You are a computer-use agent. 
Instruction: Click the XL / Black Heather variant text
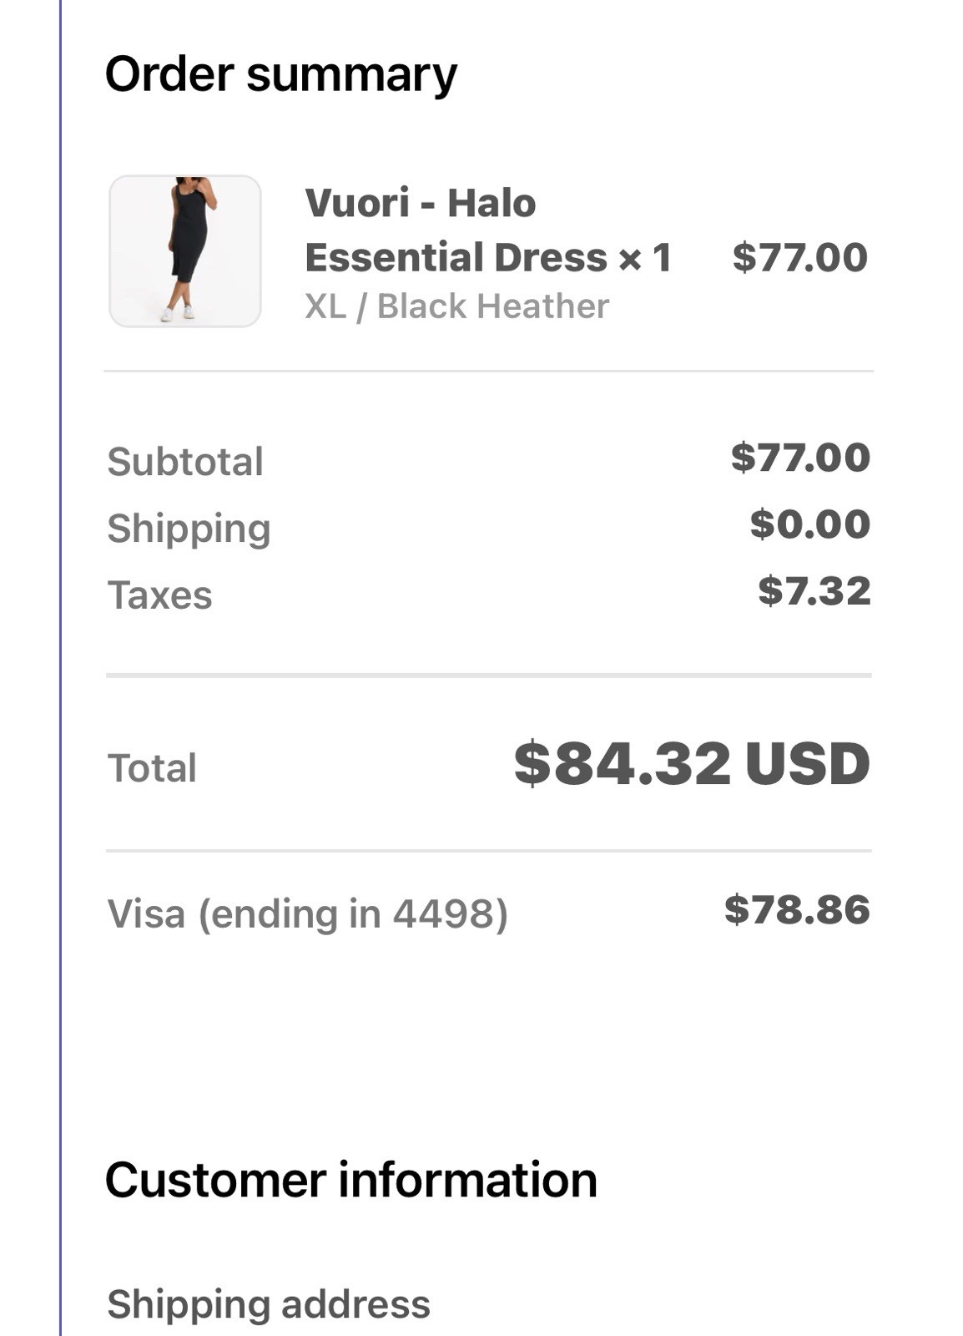pyautogui.click(x=456, y=306)
